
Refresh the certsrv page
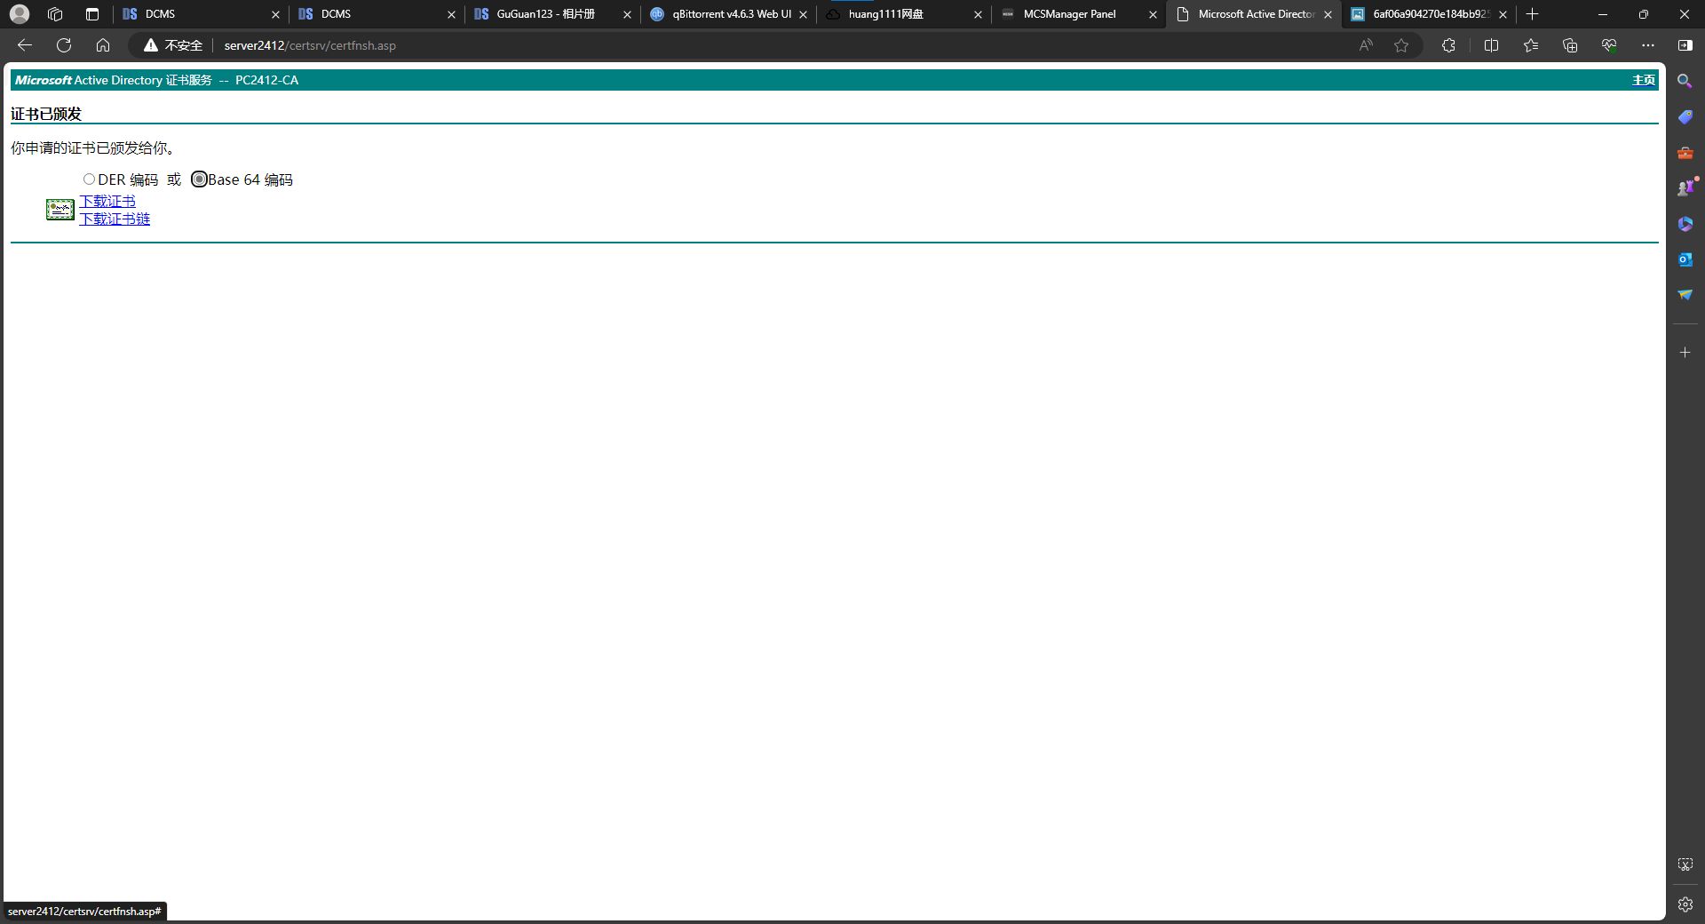pyautogui.click(x=64, y=45)
